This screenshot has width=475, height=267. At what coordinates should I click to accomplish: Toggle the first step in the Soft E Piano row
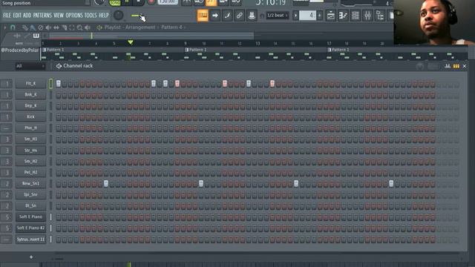coord(59,217)
